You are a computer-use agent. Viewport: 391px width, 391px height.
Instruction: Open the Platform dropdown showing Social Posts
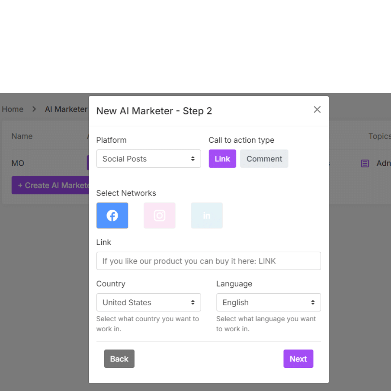[148, 159]
